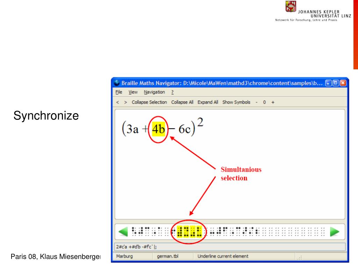
Task: Click the 3a term in the formula
Action: point(133,129)
